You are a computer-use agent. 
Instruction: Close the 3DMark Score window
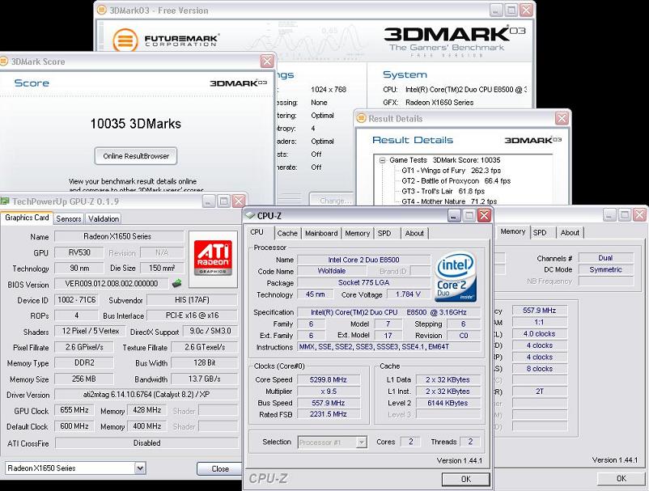click(267, 61)
